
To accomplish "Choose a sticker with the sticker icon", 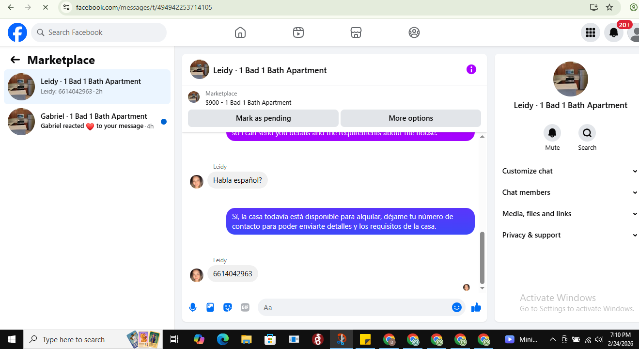I will click(228, 307).
